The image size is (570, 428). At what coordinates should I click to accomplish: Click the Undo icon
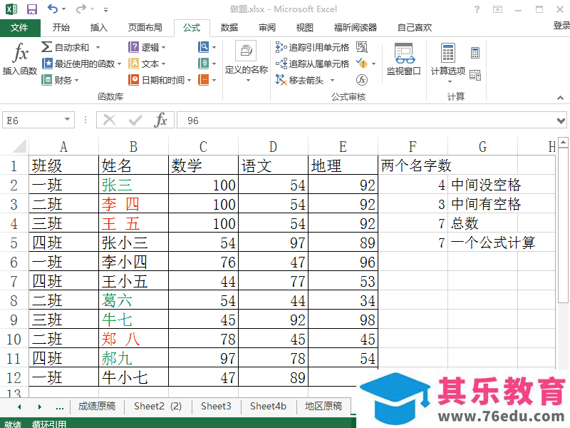(53, 9)
